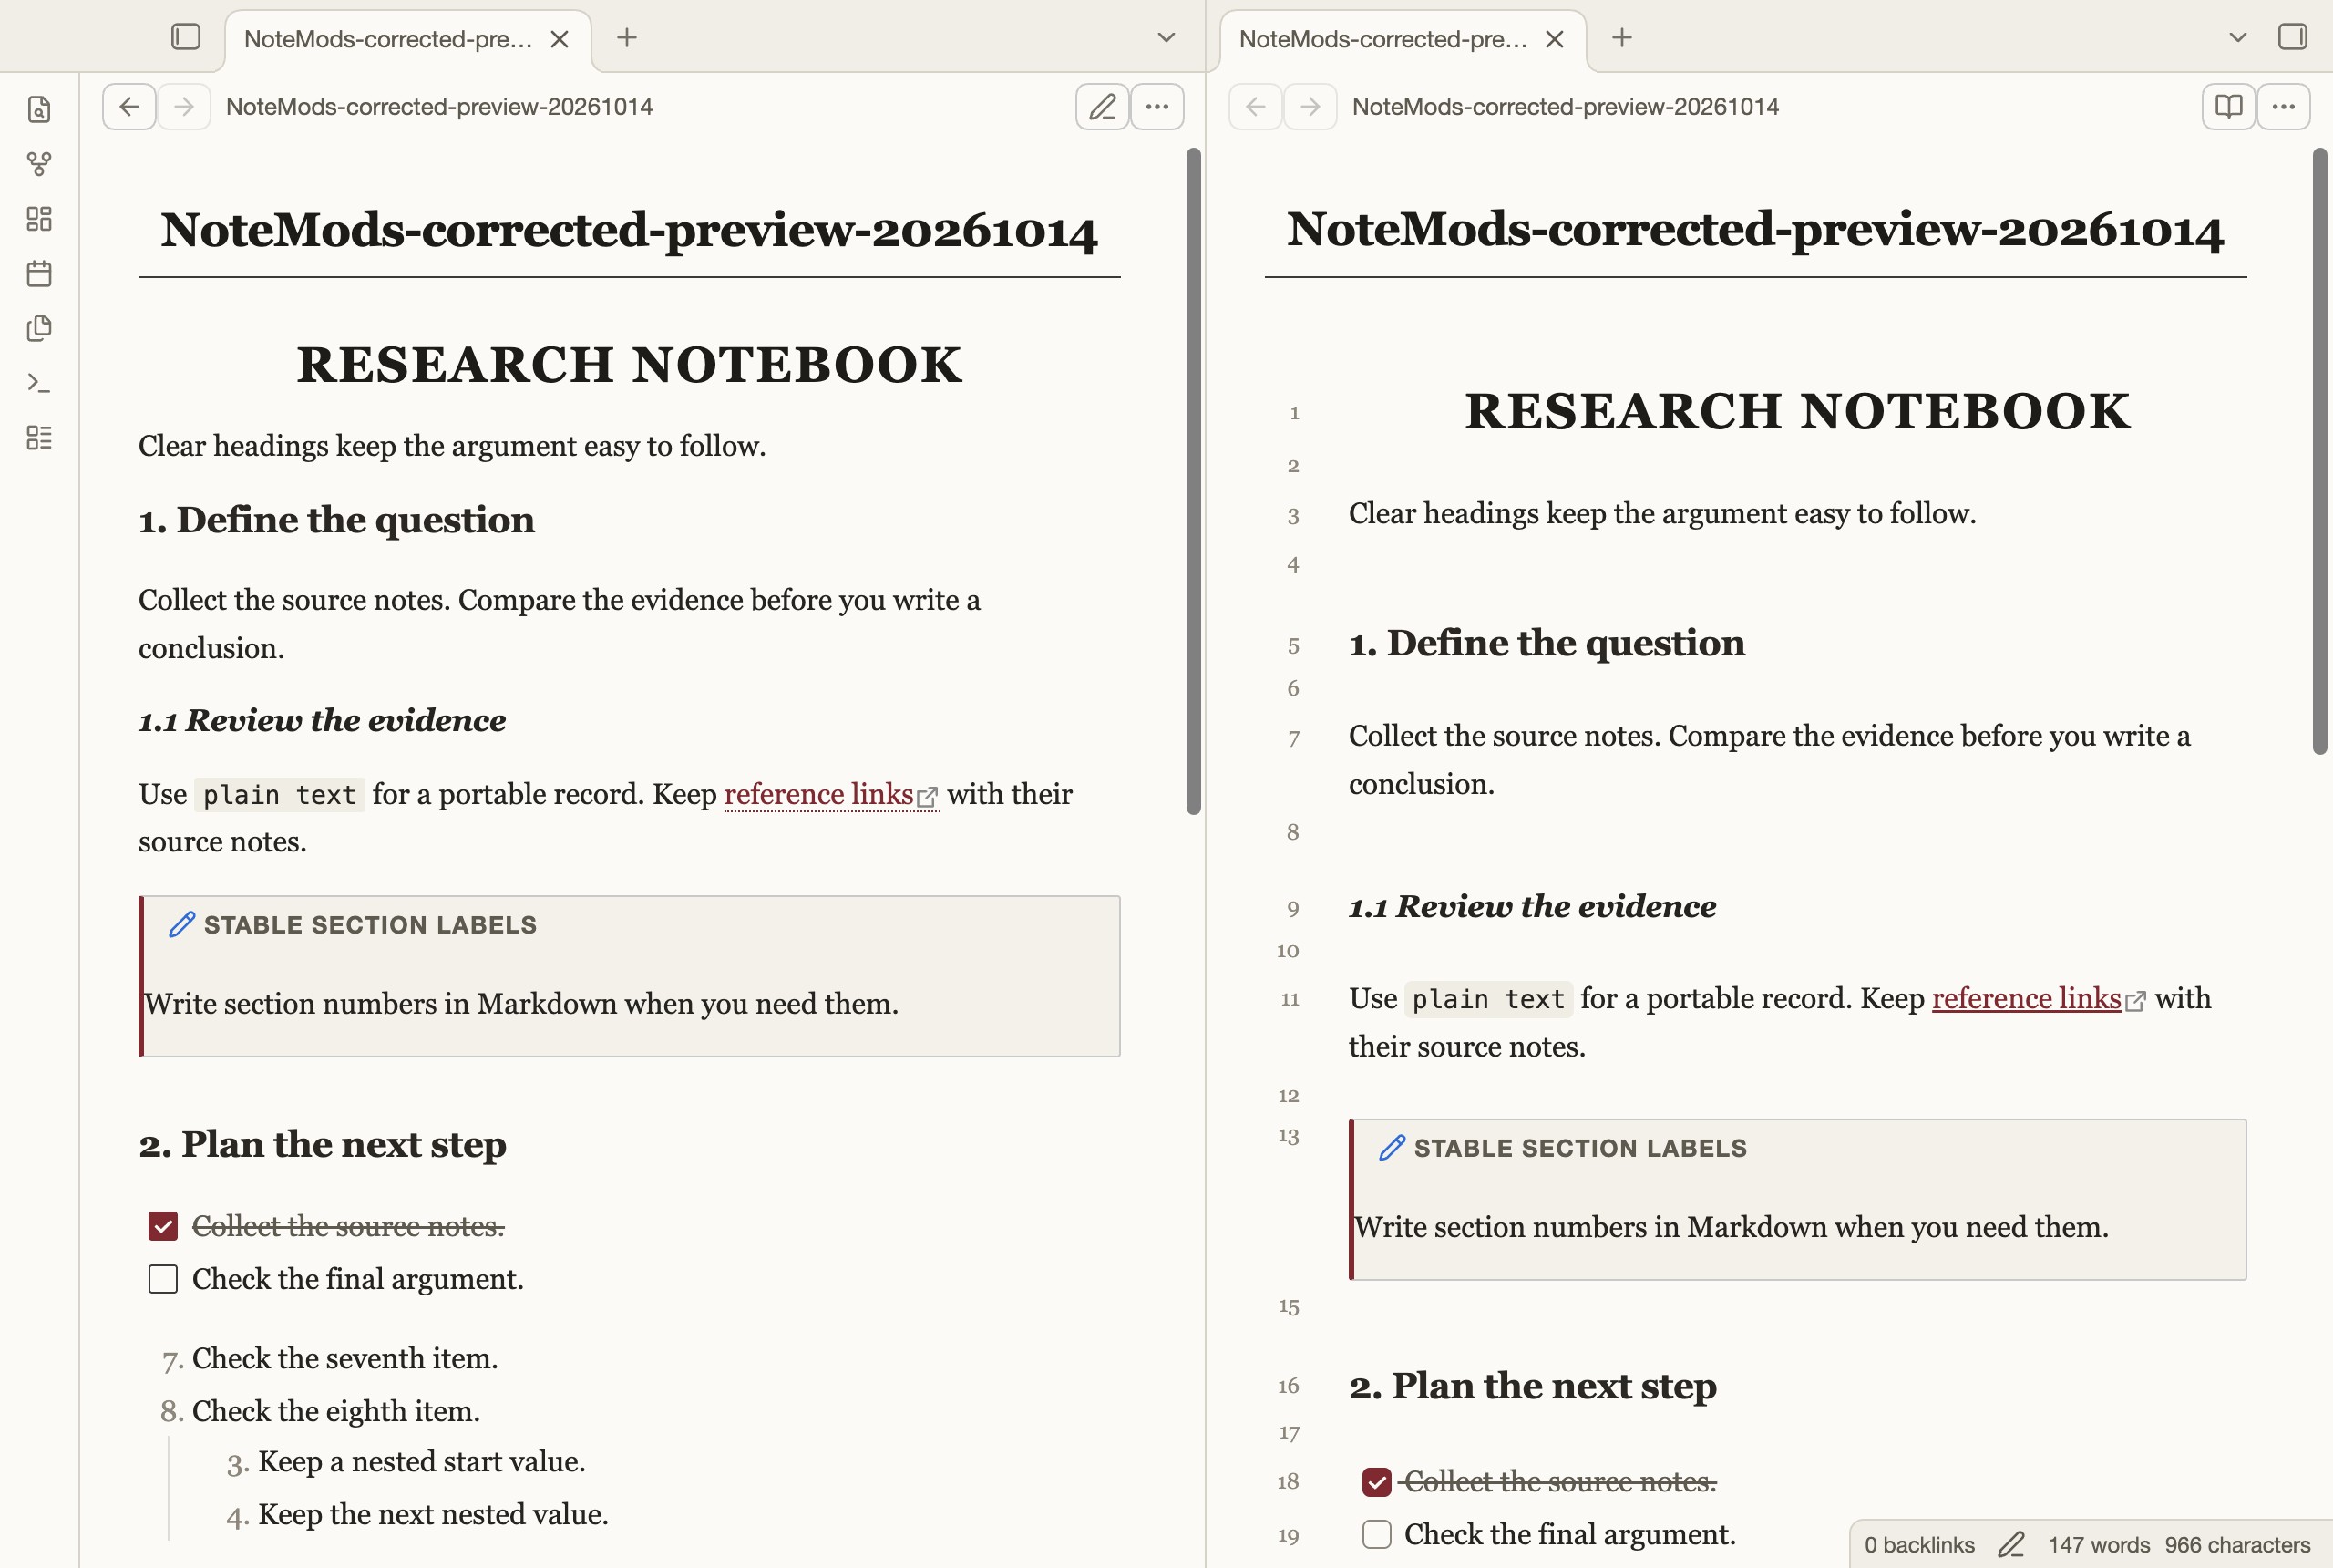Image resolution: width=2333 pixels, height=1568 pixels.
Task: Add new tab in left pane
Action: click(x=627, y=38)
